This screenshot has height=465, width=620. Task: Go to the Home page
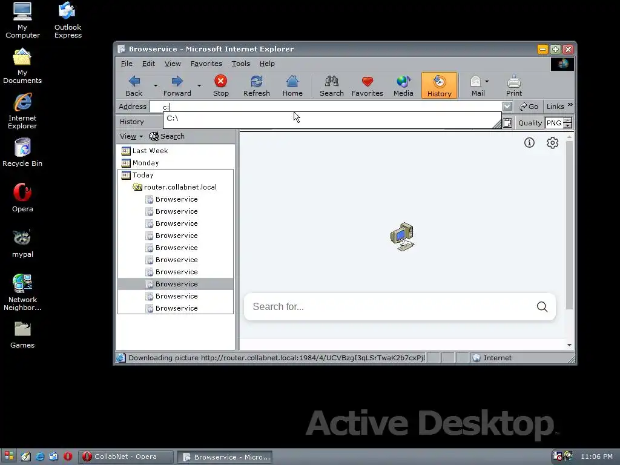pyautogui.click(x=292, y=85)
